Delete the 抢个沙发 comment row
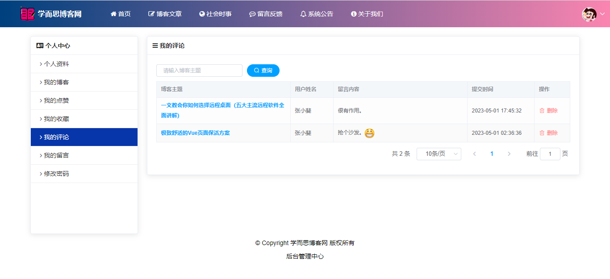610x279 pixels. (x=548, y=133)
